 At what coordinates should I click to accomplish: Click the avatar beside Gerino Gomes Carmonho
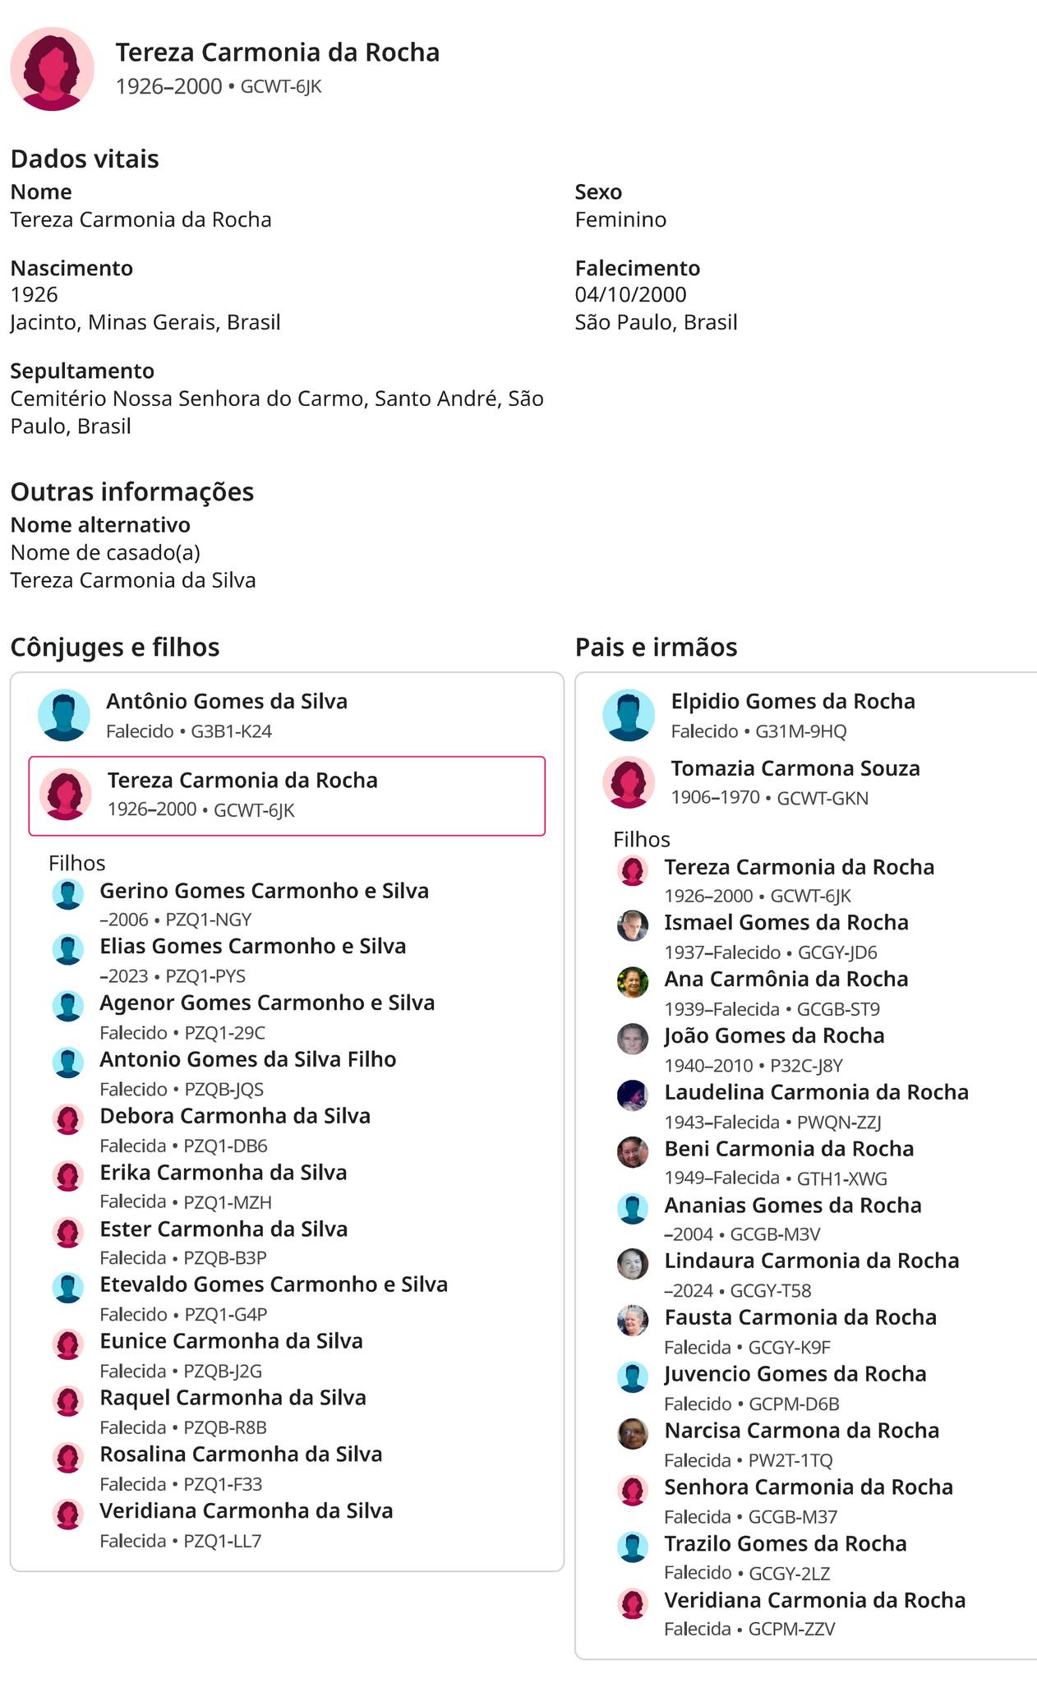pyautogui.click(x=68, y=894)
